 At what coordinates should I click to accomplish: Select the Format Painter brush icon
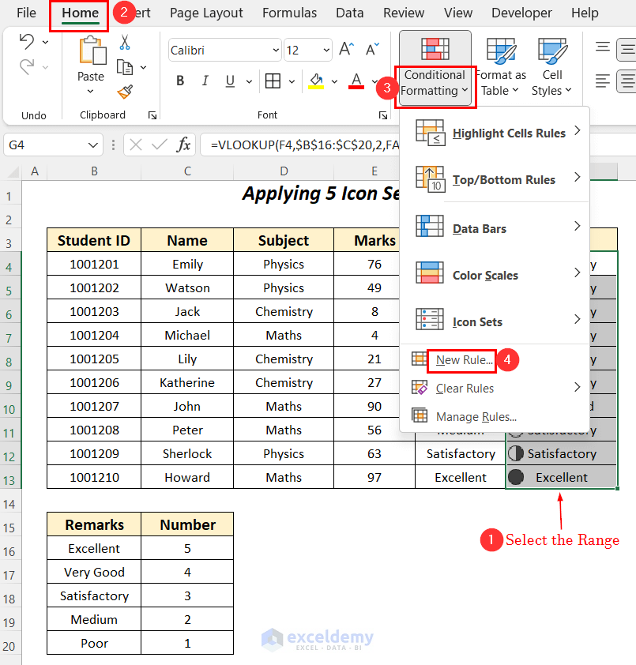(x=125, y=92)
